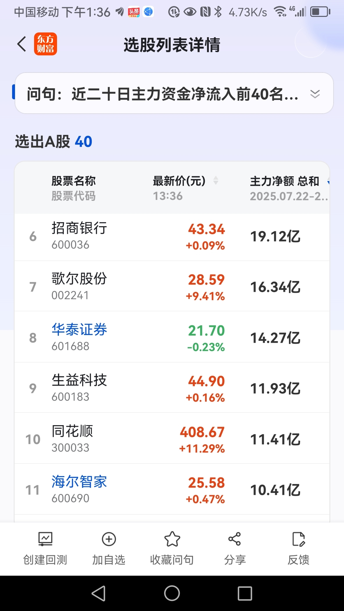
Task: Tap the Android home circle button
Action: coord(172,593)
